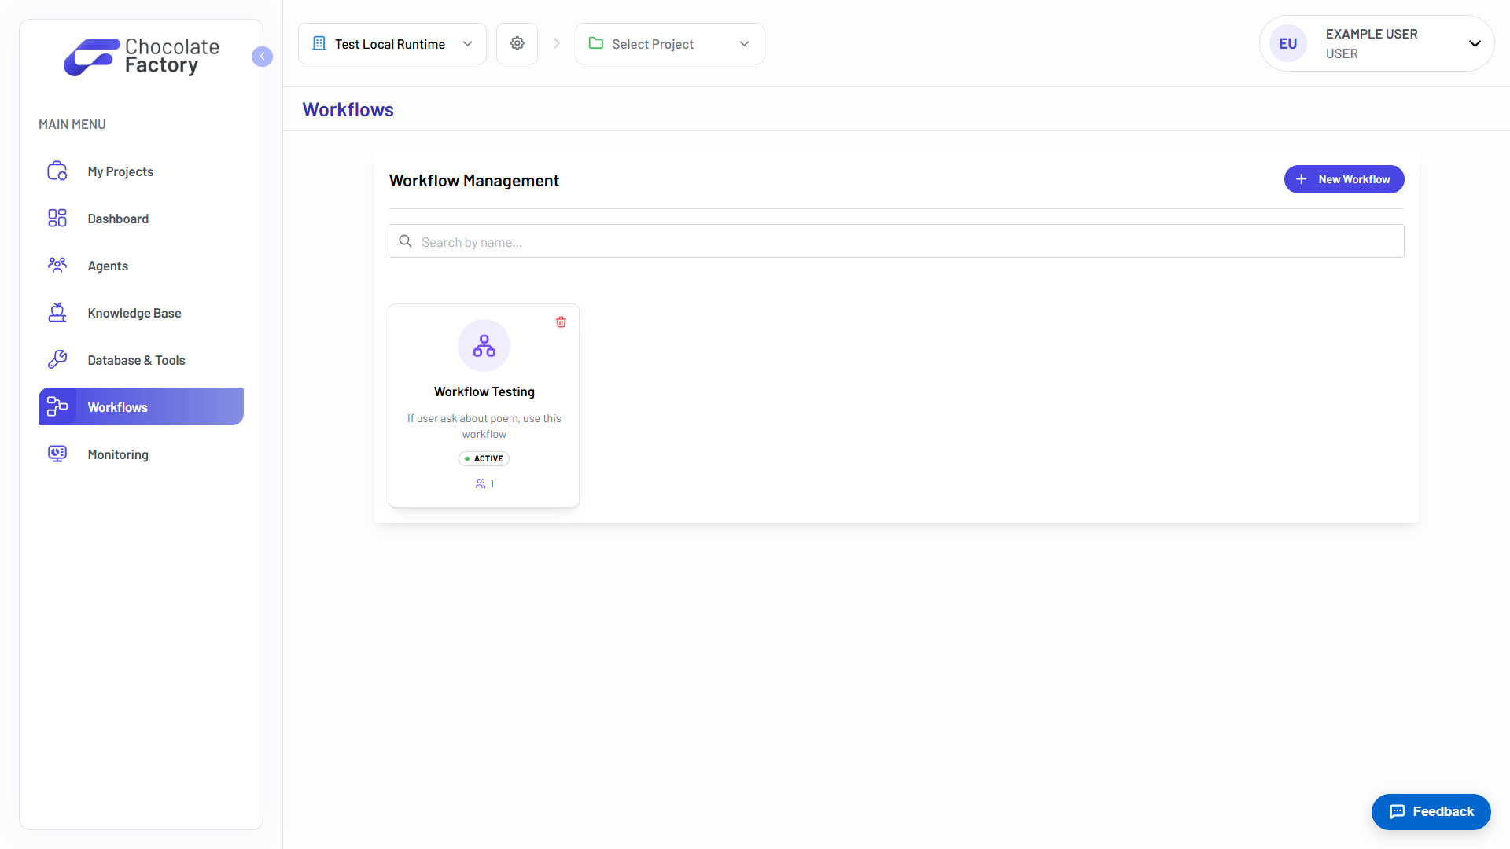Viewport: 1510px width, 849px height.
Task: Go to Dashboard menu item
Action: (141, 219)
